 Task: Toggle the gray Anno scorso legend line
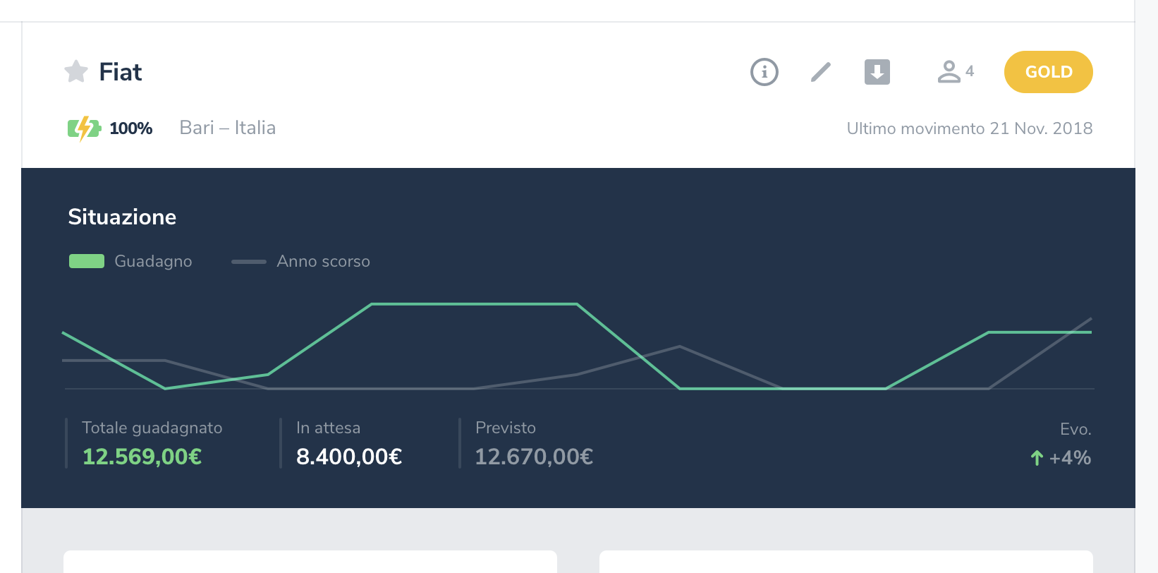tap(249, 262)
